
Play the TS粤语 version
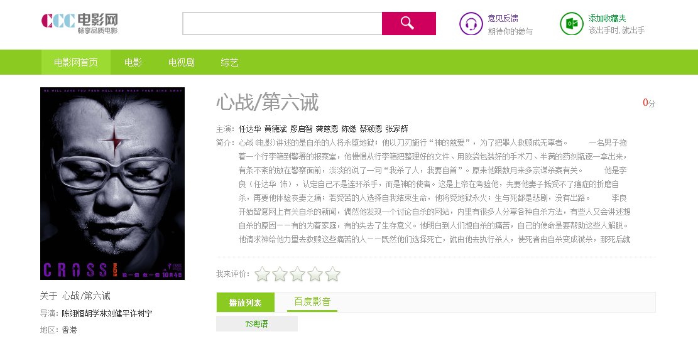pos(257,324)
